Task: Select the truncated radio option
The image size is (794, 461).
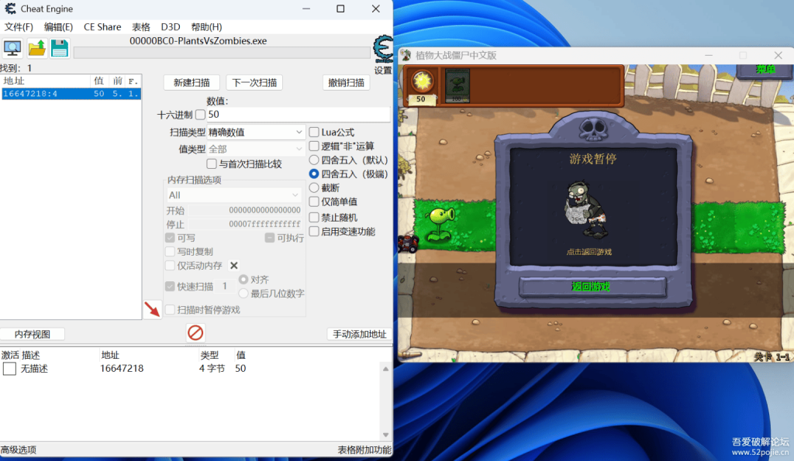Action: (314, 187)
